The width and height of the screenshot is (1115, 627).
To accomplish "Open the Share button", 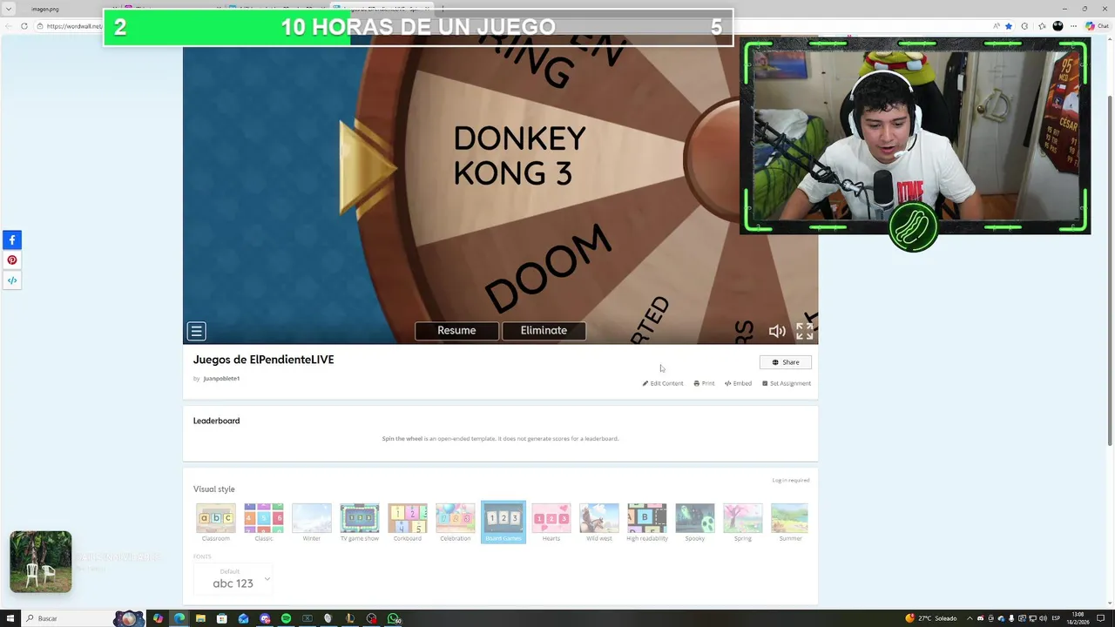I will [785, 362].
